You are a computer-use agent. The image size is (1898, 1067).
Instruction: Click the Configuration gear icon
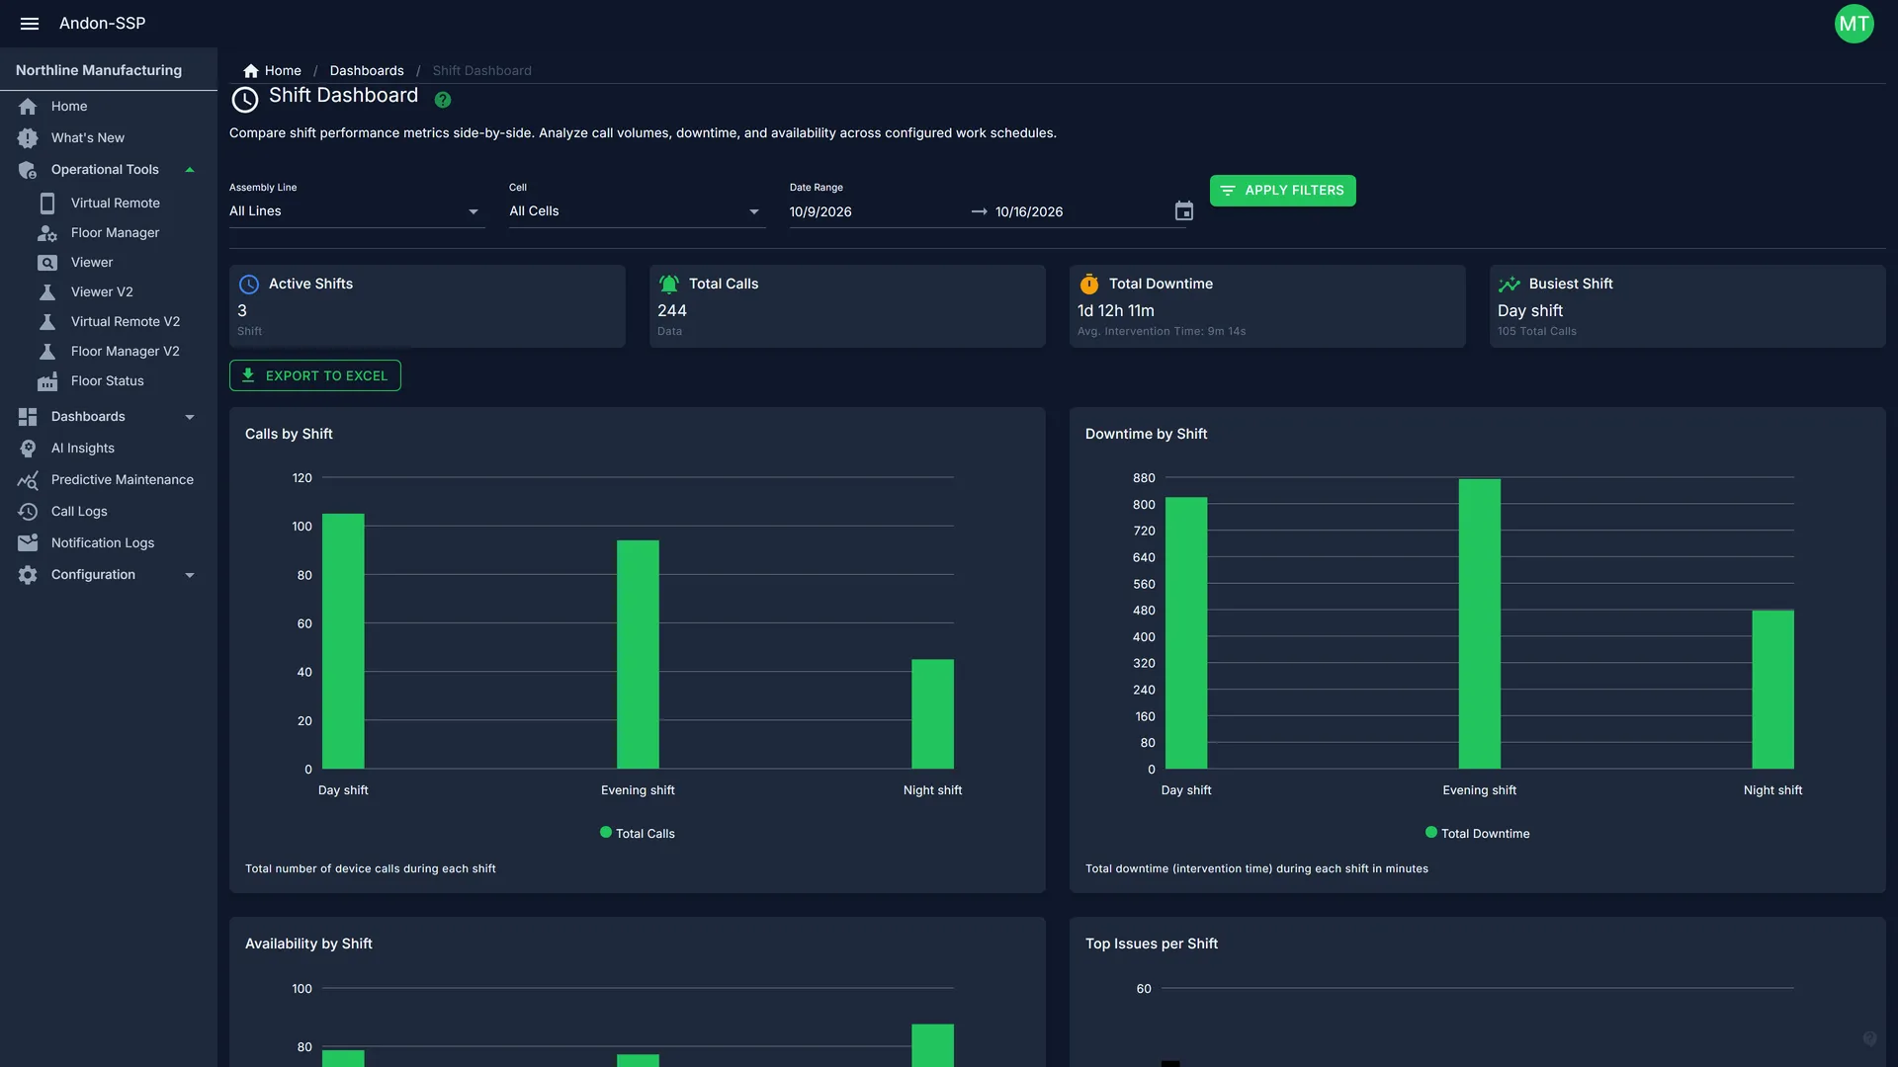[28, 575]
